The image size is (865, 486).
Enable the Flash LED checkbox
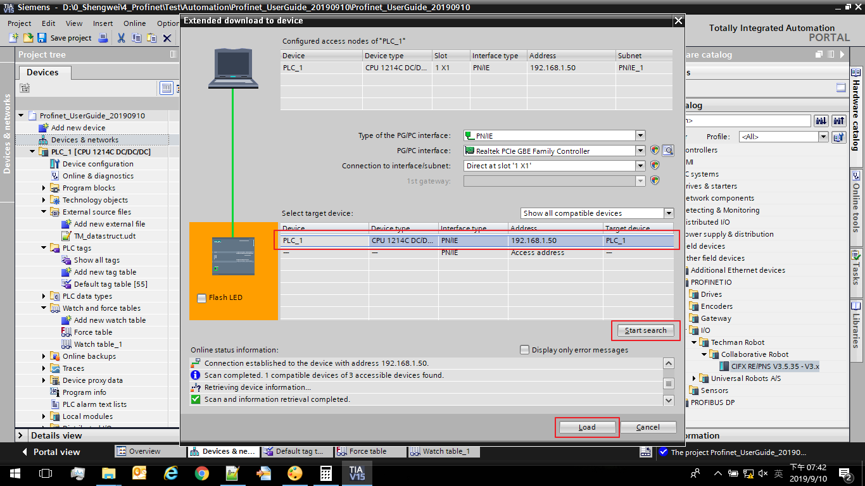201,298
